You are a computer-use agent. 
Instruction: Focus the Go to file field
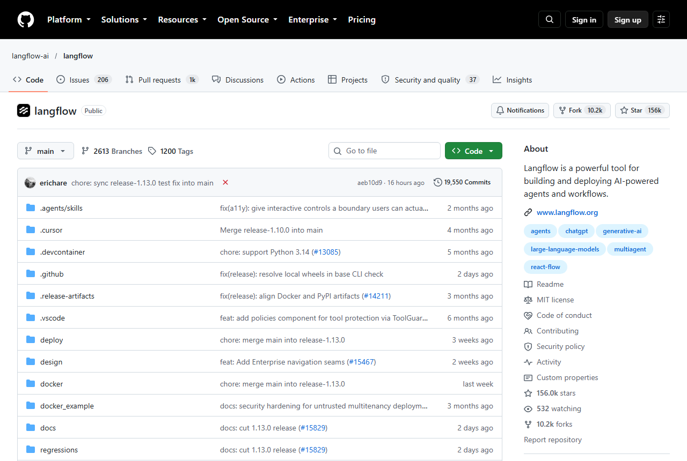384,151
